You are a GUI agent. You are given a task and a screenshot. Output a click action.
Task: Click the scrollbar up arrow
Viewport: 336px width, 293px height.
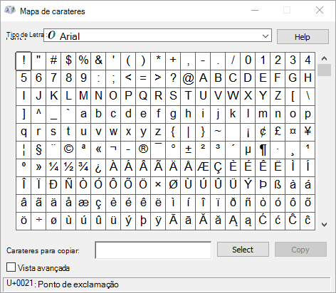click(324, 58)
